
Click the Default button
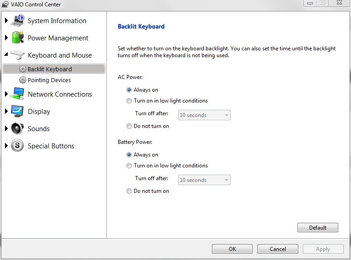(x=318, y=228)
